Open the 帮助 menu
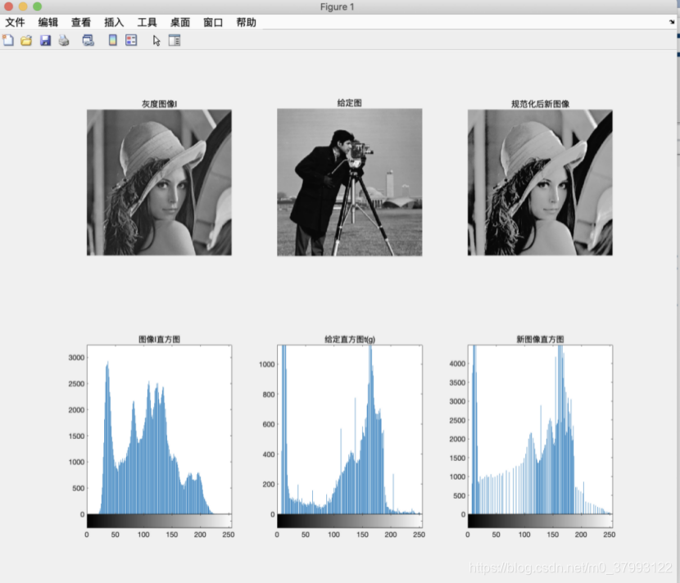Image resolution: width=680 pixels, height=583 pixels. coord(246,23)
